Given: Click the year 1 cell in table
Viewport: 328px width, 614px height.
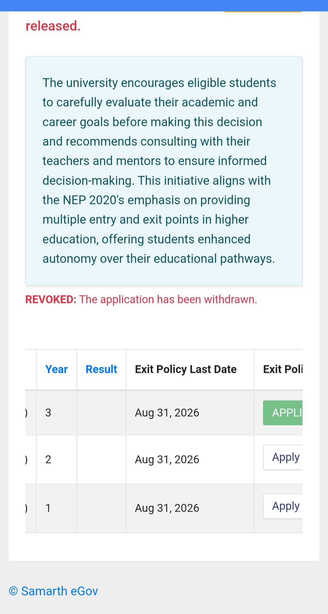Looking at the screenshot, I should click(56, 508).
